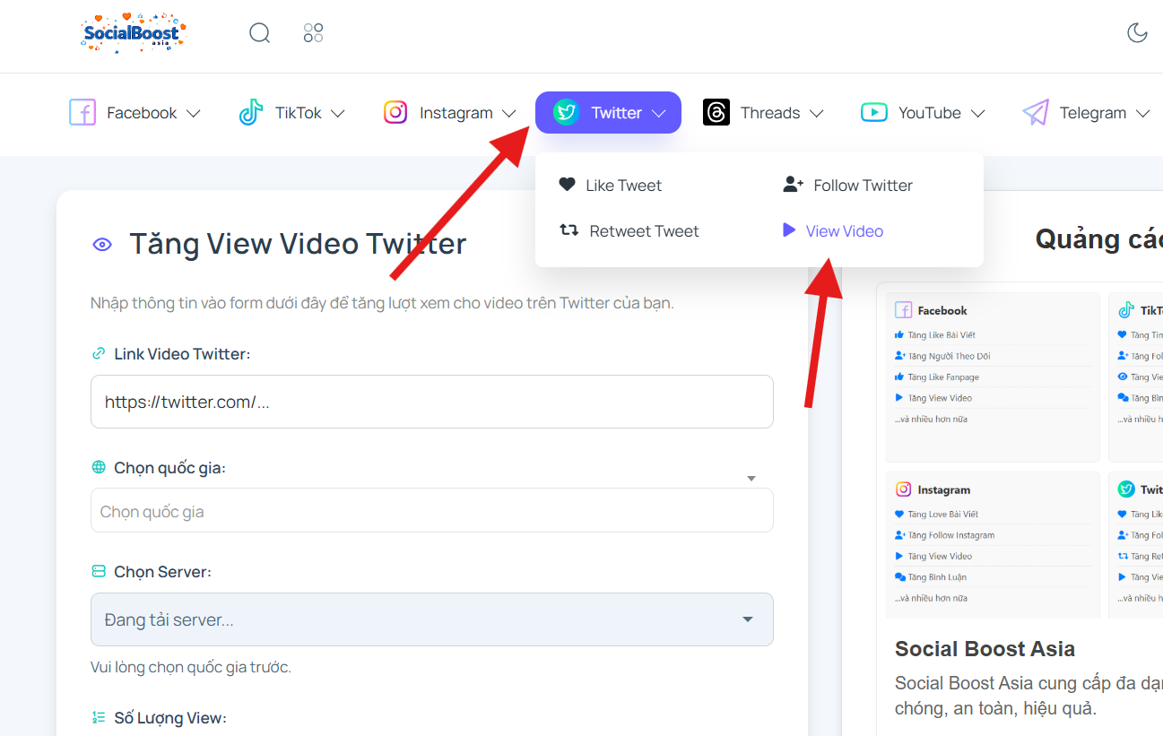Open the YouTube navigation menu label
Viewport: 1163px width, 736px height.
930,113
